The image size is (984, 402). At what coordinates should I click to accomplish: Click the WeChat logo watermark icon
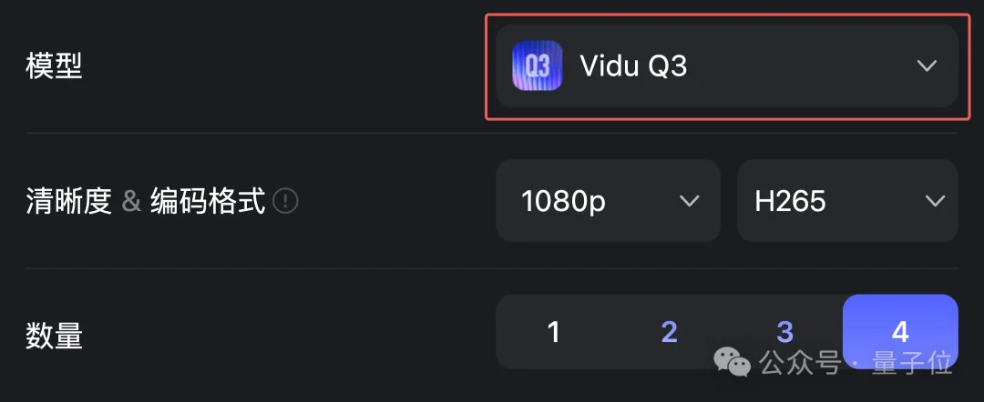[733, 363]
